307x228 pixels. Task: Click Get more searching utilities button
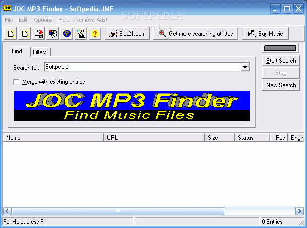coord(196,34)
